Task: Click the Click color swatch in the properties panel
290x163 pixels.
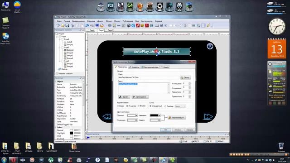Action: (72, 136)
